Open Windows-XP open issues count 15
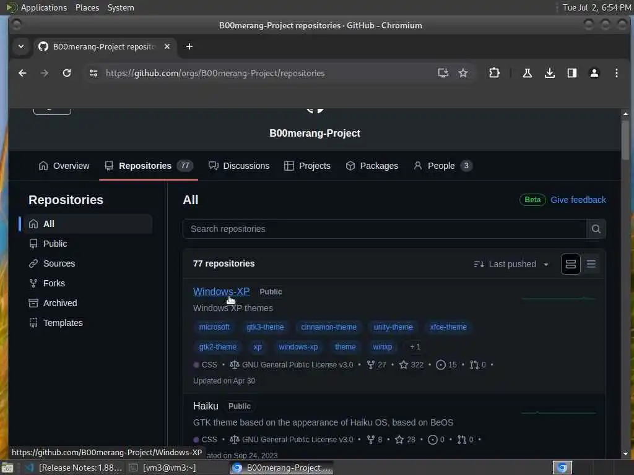634x475 pixels. pos(446,365)
